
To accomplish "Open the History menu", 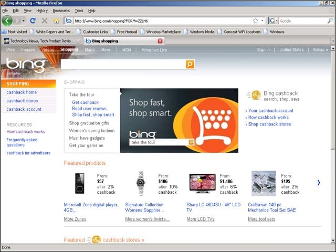I will tap(42, 10).
